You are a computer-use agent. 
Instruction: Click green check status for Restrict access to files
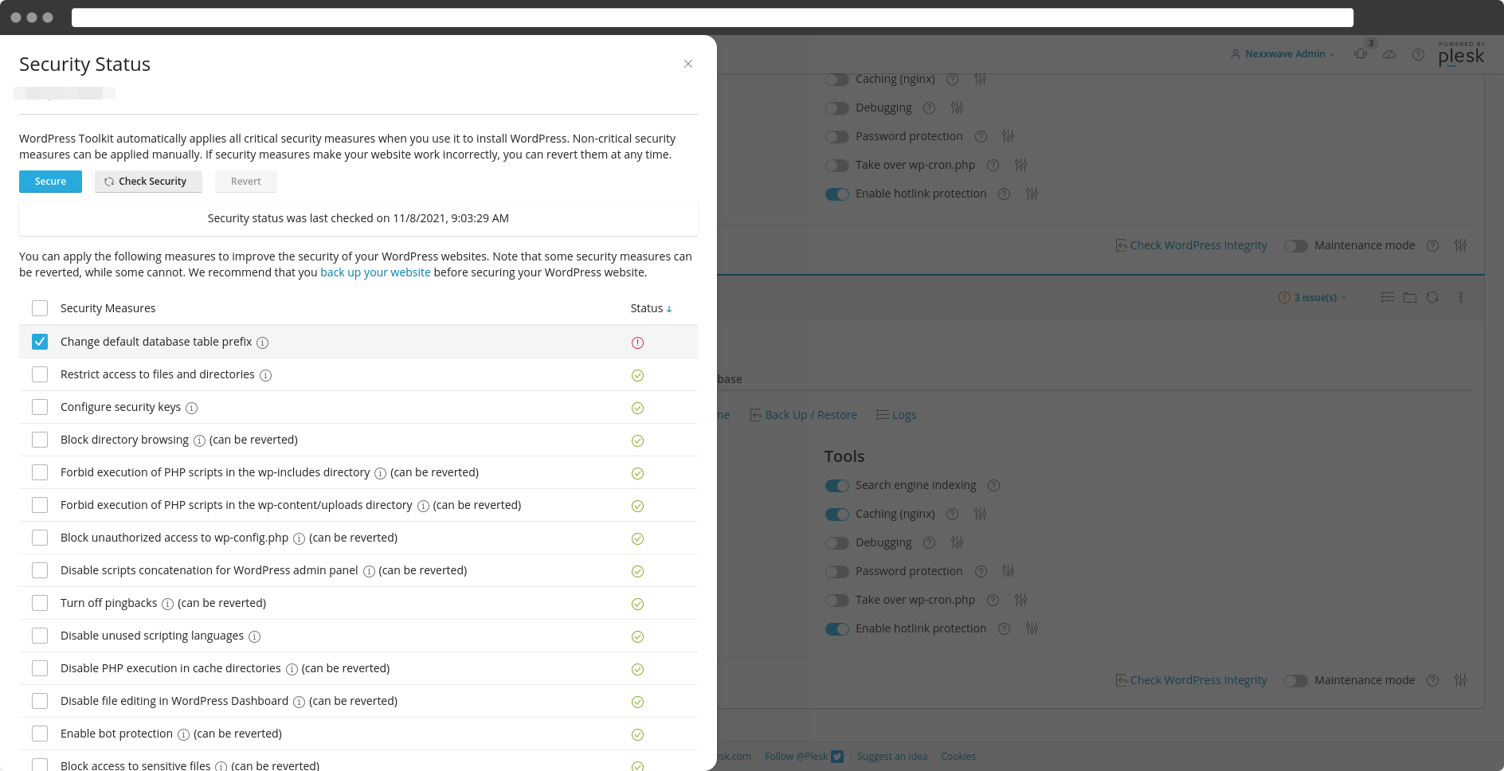[637, 375]
